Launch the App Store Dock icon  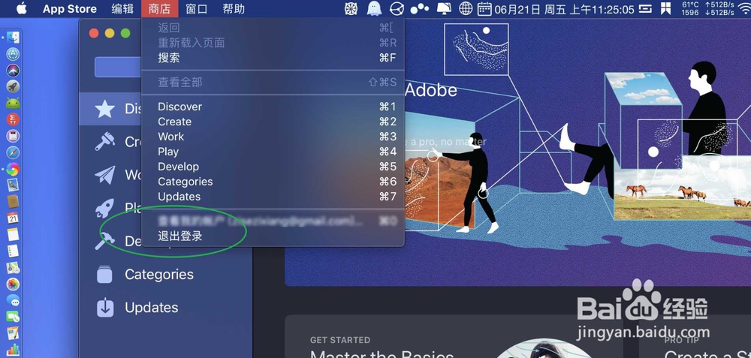click(13, 54)
